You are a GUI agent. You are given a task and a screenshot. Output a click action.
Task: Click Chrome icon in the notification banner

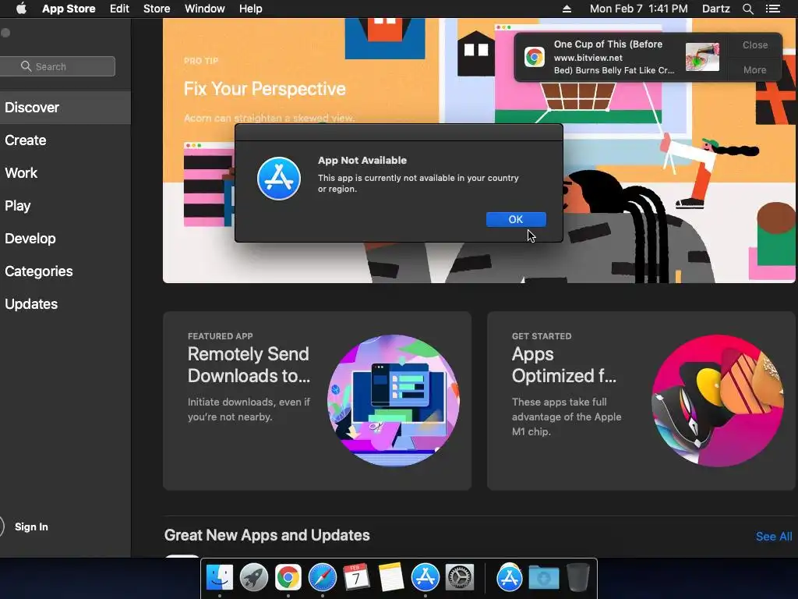point(535,57)
